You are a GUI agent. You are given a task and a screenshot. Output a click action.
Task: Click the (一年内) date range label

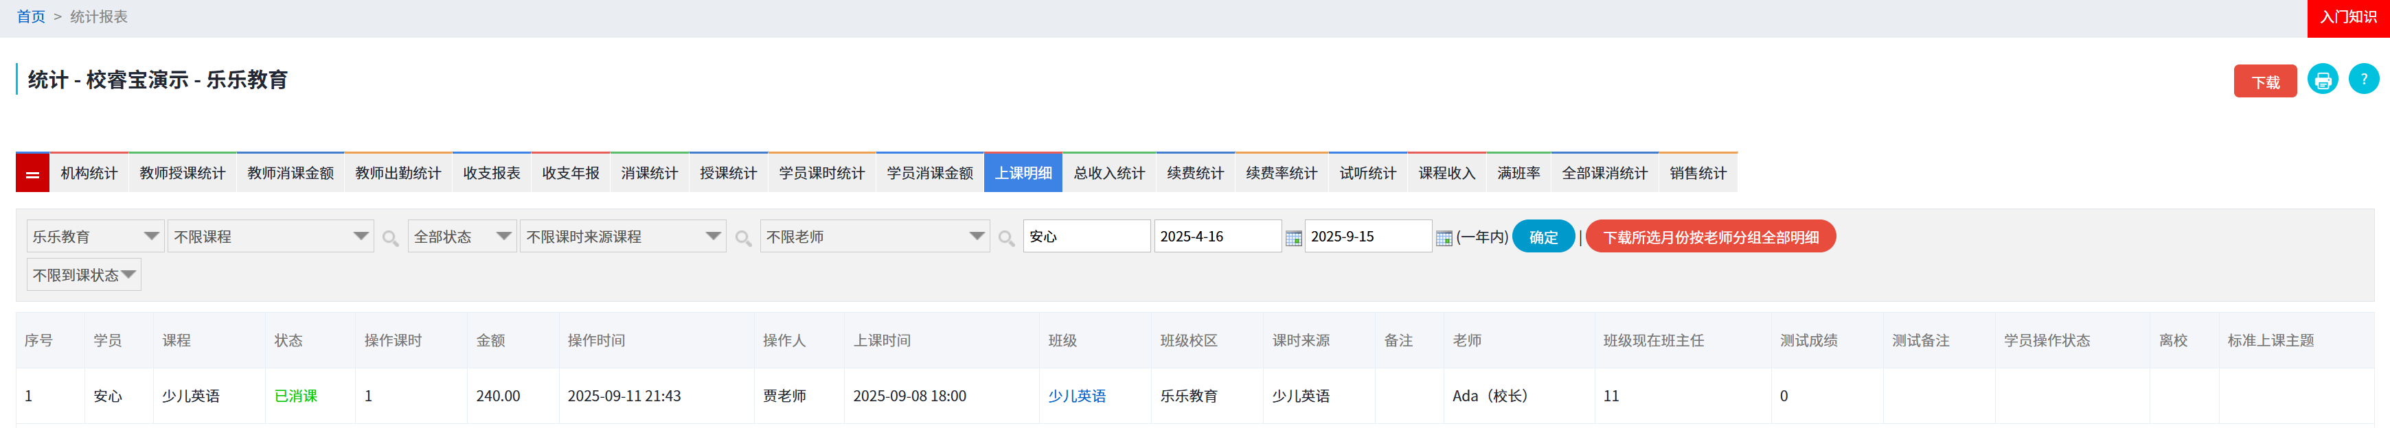[x=1481, y=237]
